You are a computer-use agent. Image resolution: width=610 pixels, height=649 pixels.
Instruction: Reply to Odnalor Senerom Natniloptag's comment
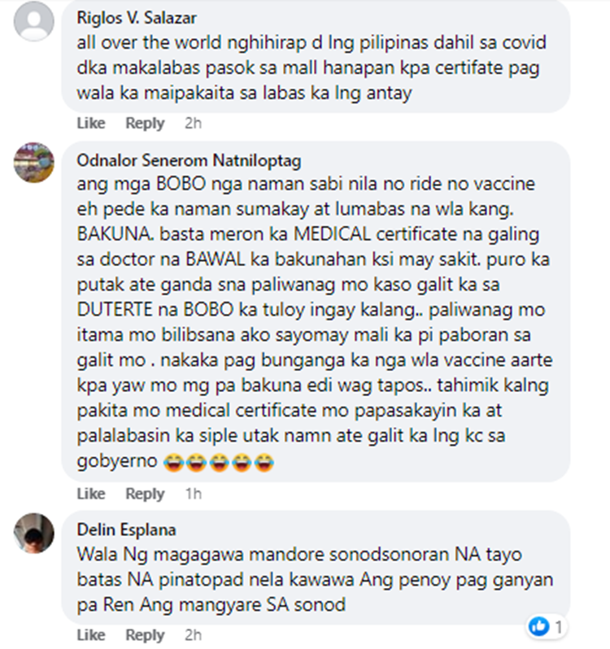point(145,494)
